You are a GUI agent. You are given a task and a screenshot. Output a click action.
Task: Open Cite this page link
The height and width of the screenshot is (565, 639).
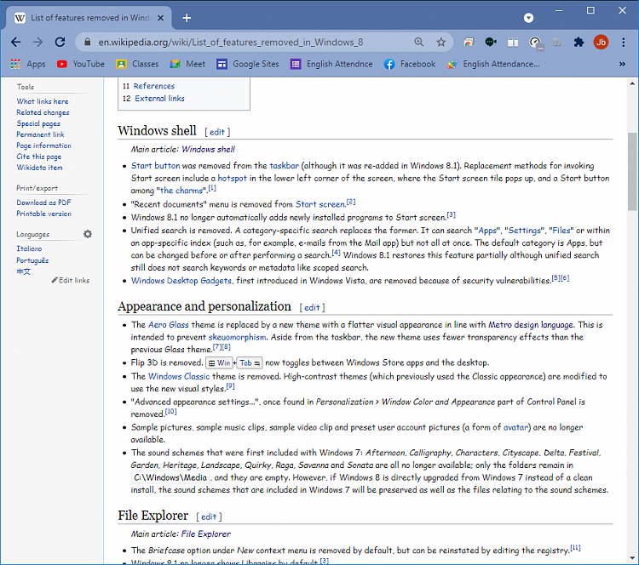[38, 157]
